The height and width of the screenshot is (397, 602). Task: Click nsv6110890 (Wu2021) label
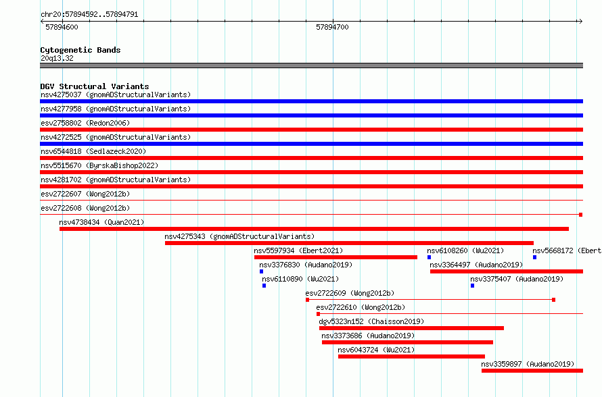pyautogui.click(x=300, y=279)
